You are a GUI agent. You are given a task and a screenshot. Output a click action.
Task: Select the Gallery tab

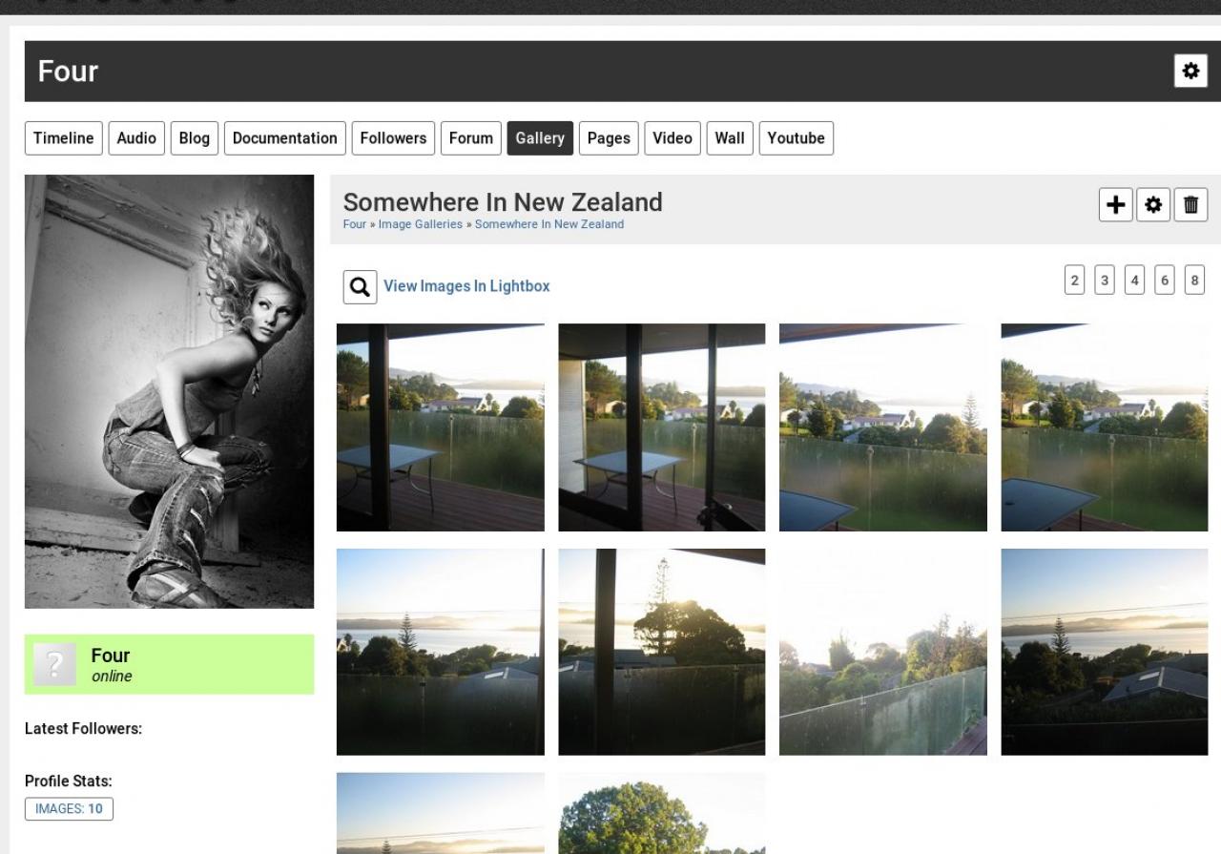pyautogui.click(x=540, y=138)
